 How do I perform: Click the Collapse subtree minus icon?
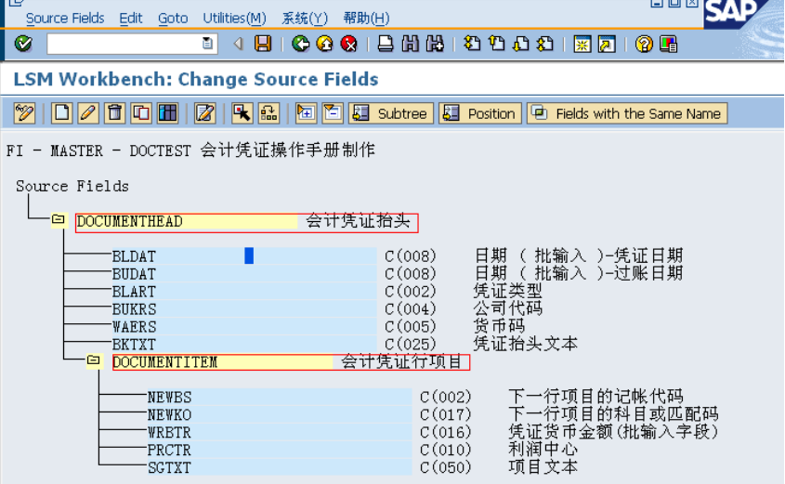[x=333, y=113]
